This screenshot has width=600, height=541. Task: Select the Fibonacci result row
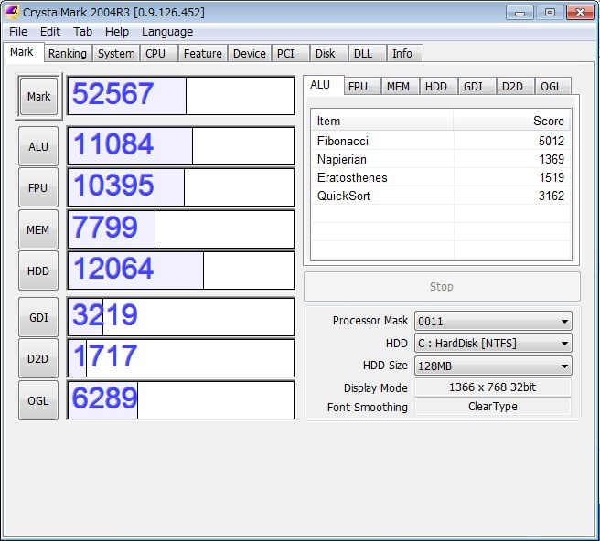click(x=441, y=141)
